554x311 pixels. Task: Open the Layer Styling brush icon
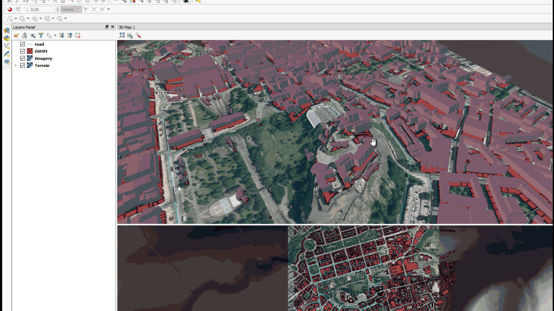(x=16, y=35)
